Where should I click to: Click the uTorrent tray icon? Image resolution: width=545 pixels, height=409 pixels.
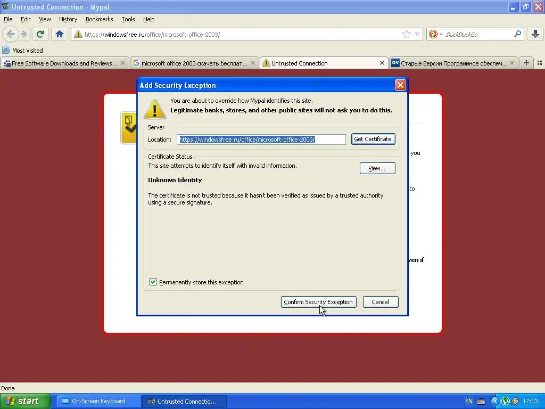(x=506, y=402)
